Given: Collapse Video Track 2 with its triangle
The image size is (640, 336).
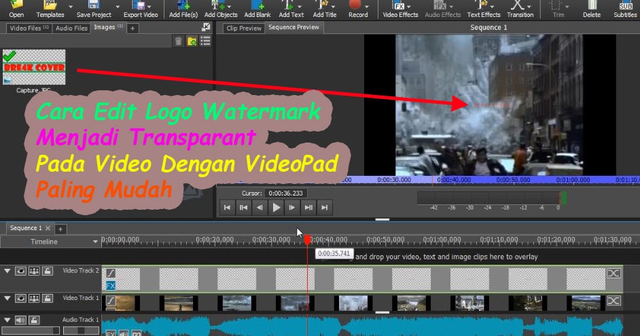Looking at the screenshot, I should click(x=7, y=271).
